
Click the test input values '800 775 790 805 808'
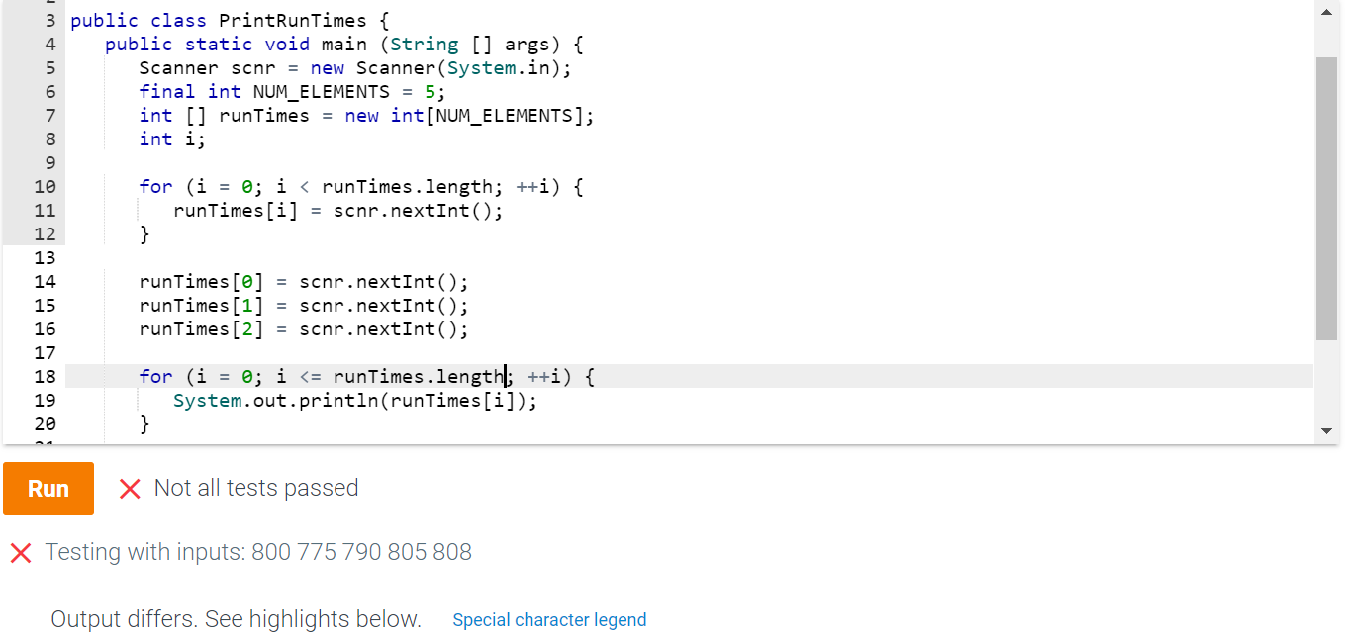361,552
